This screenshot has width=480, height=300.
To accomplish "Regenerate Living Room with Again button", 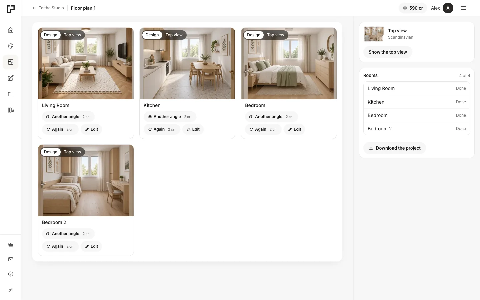I will [60, 129].
